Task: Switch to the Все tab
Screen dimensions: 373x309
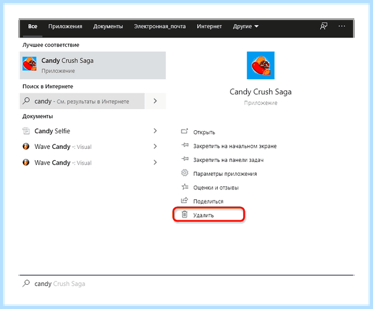Action: tap(32, 26)
